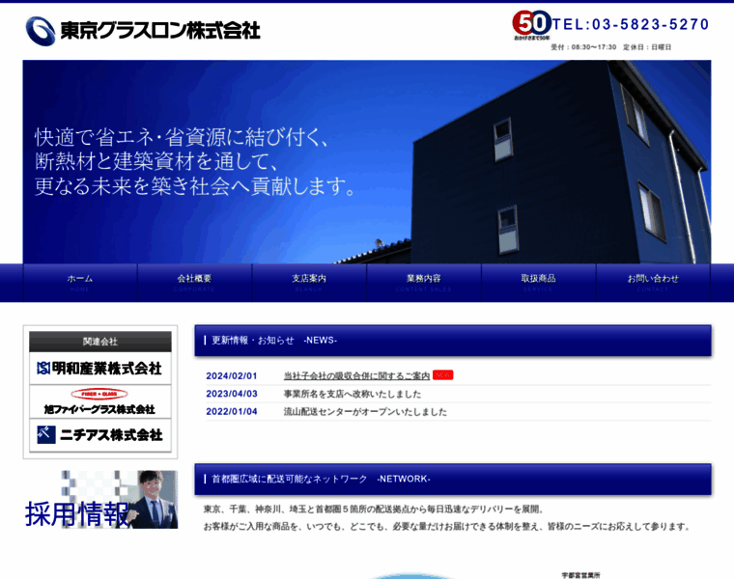Screen dimensions: 734x579
Task: Click the TEL:03-5823-5270 phone number
Action: pos(631,24)
